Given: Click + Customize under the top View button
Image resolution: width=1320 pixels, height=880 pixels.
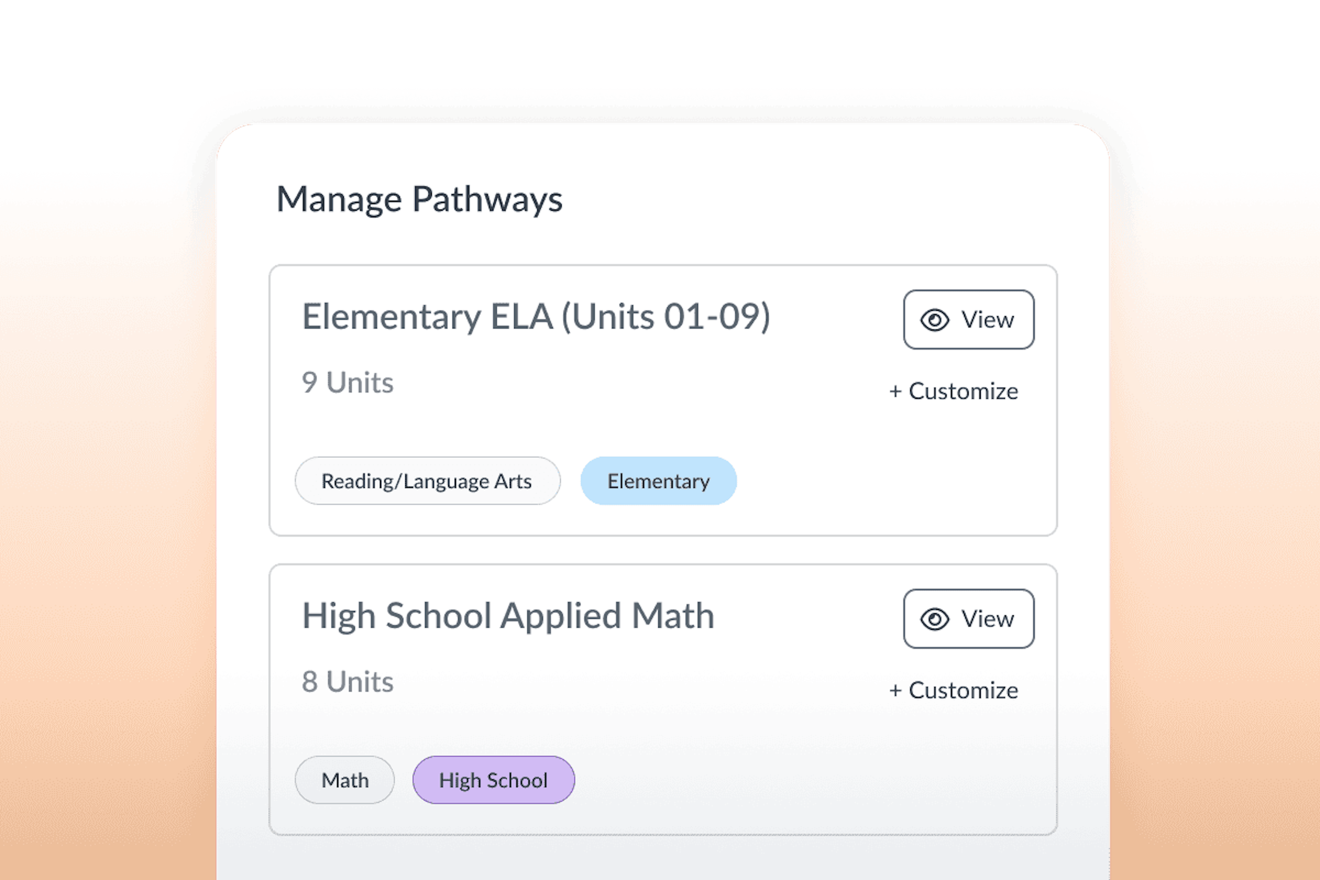Looking at the screenshot, I should (954, 391).
